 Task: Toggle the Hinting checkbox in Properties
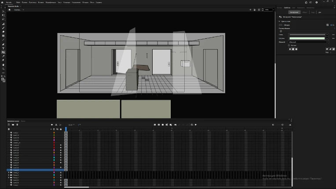coord(289,45)
